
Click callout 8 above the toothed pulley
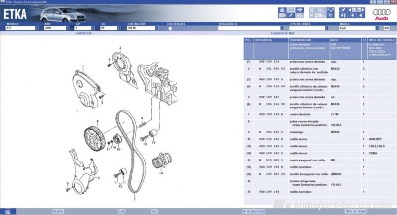(x=97, y=121)
